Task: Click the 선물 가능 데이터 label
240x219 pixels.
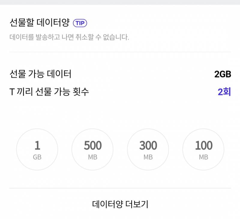Action: tap(40, 74)
